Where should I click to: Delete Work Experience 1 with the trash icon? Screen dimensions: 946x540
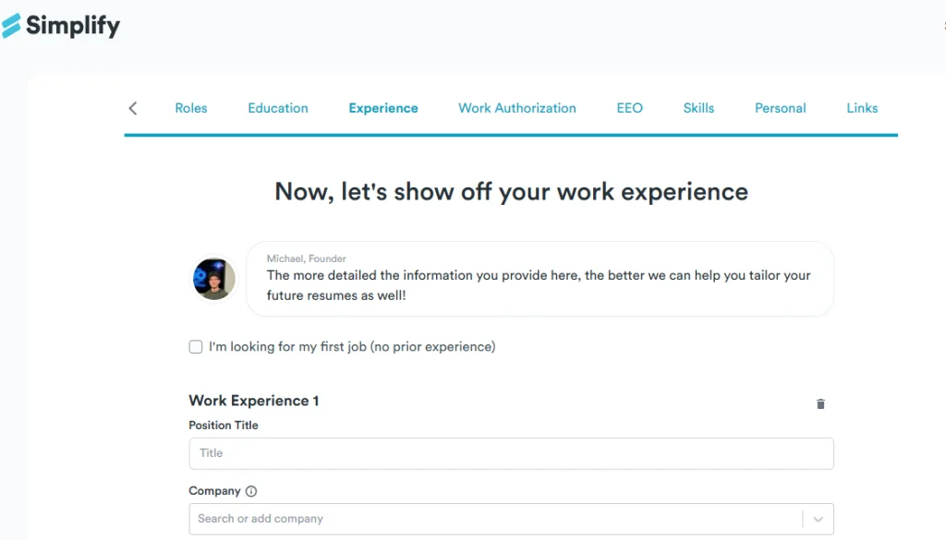(x=820, y=403)
